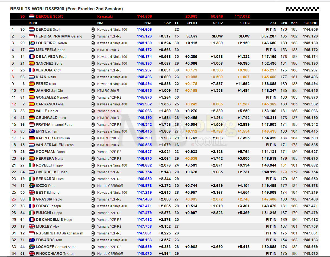Viewport: 330px width, 257px height.
Task: Click split3 value +11.592 in PEREZ row
Action: (x=242, y=84)
